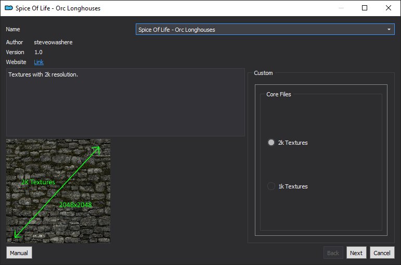This screenshot has width=401, height=265.
Task: Click the Author label
Action: coord(15,42)
